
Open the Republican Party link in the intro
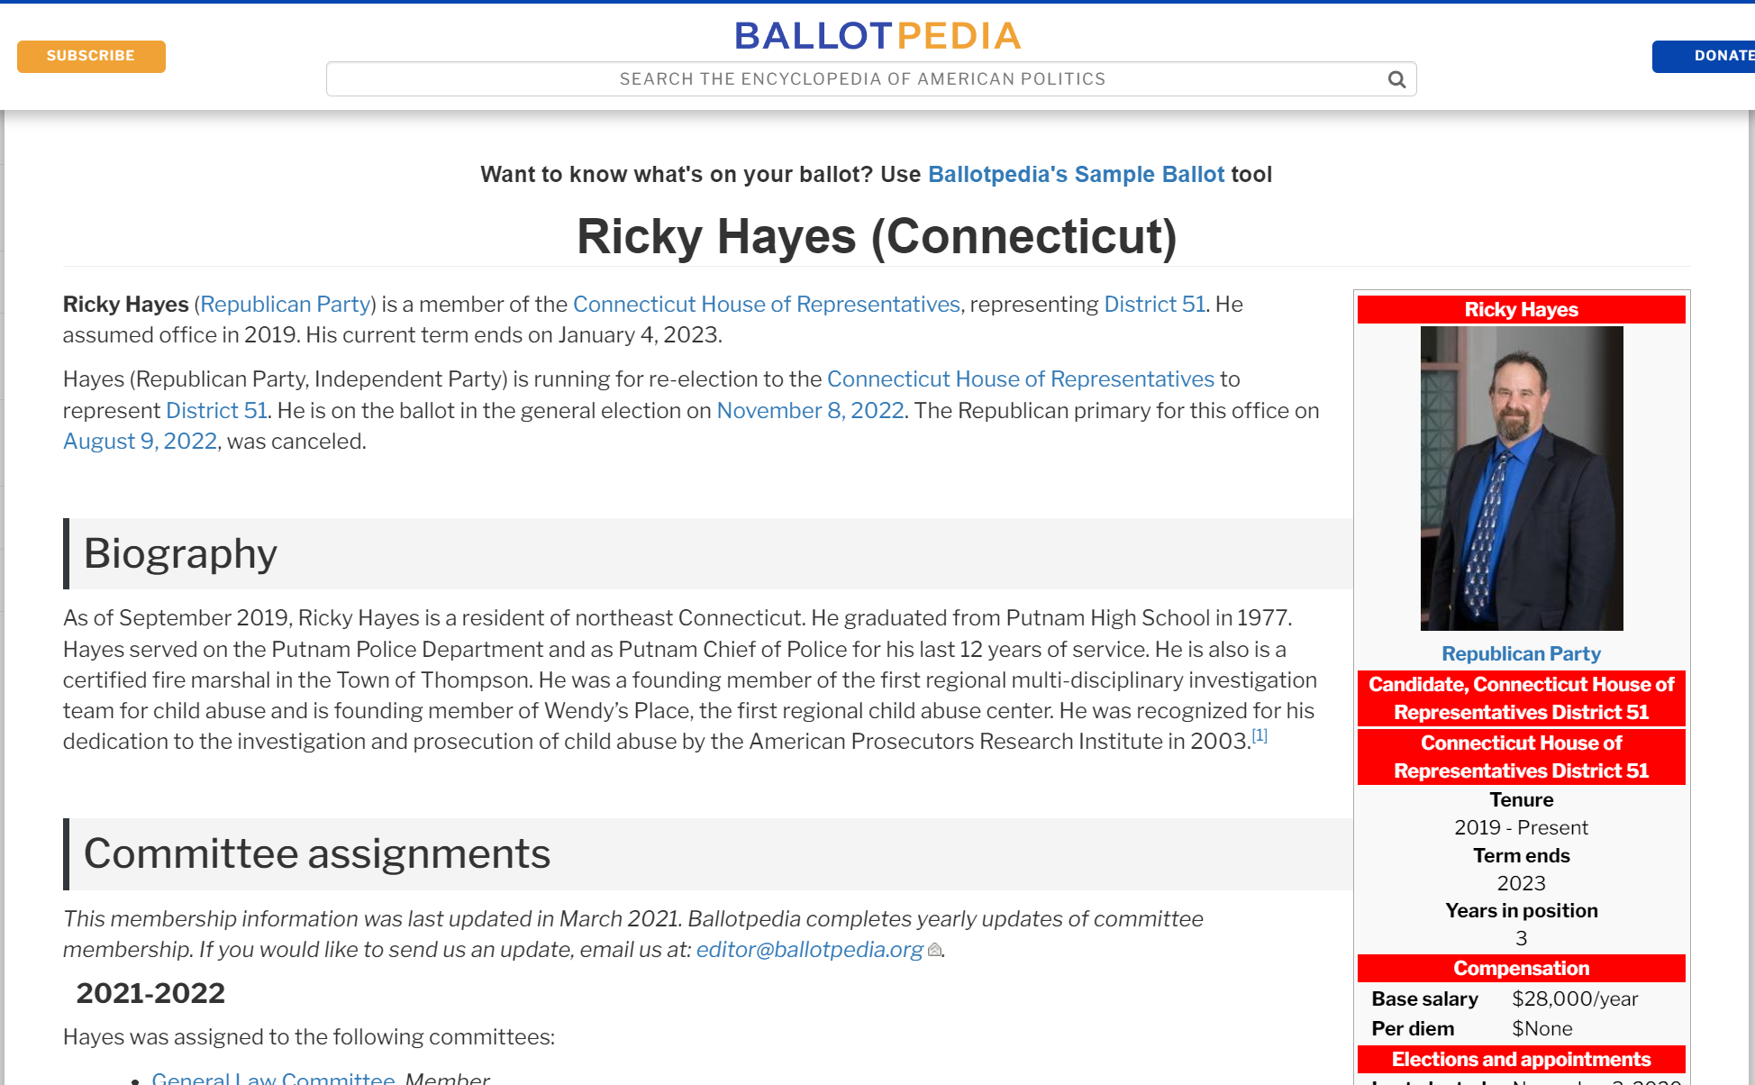pos(285,305)
